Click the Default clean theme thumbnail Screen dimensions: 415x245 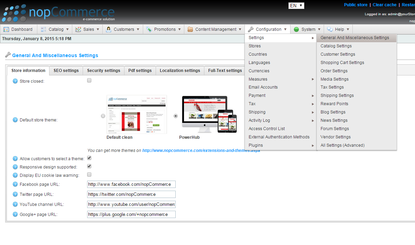137,115
